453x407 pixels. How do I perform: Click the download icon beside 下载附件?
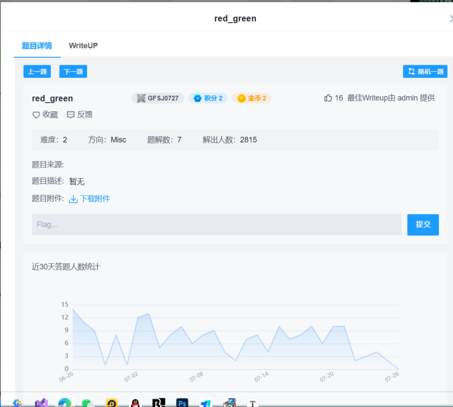(x=73, y=199)
